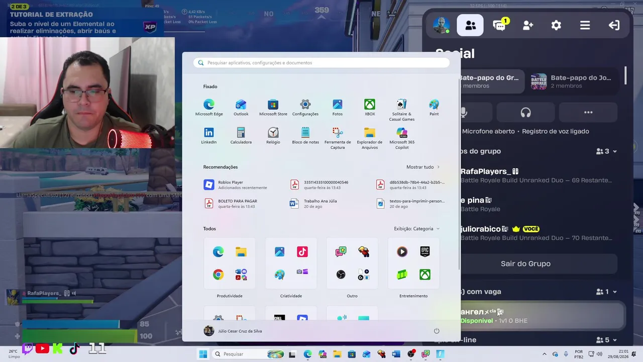Launch the pinned XBOX app
The height and width of the screenshot is (362, 643).
point(370,108)
